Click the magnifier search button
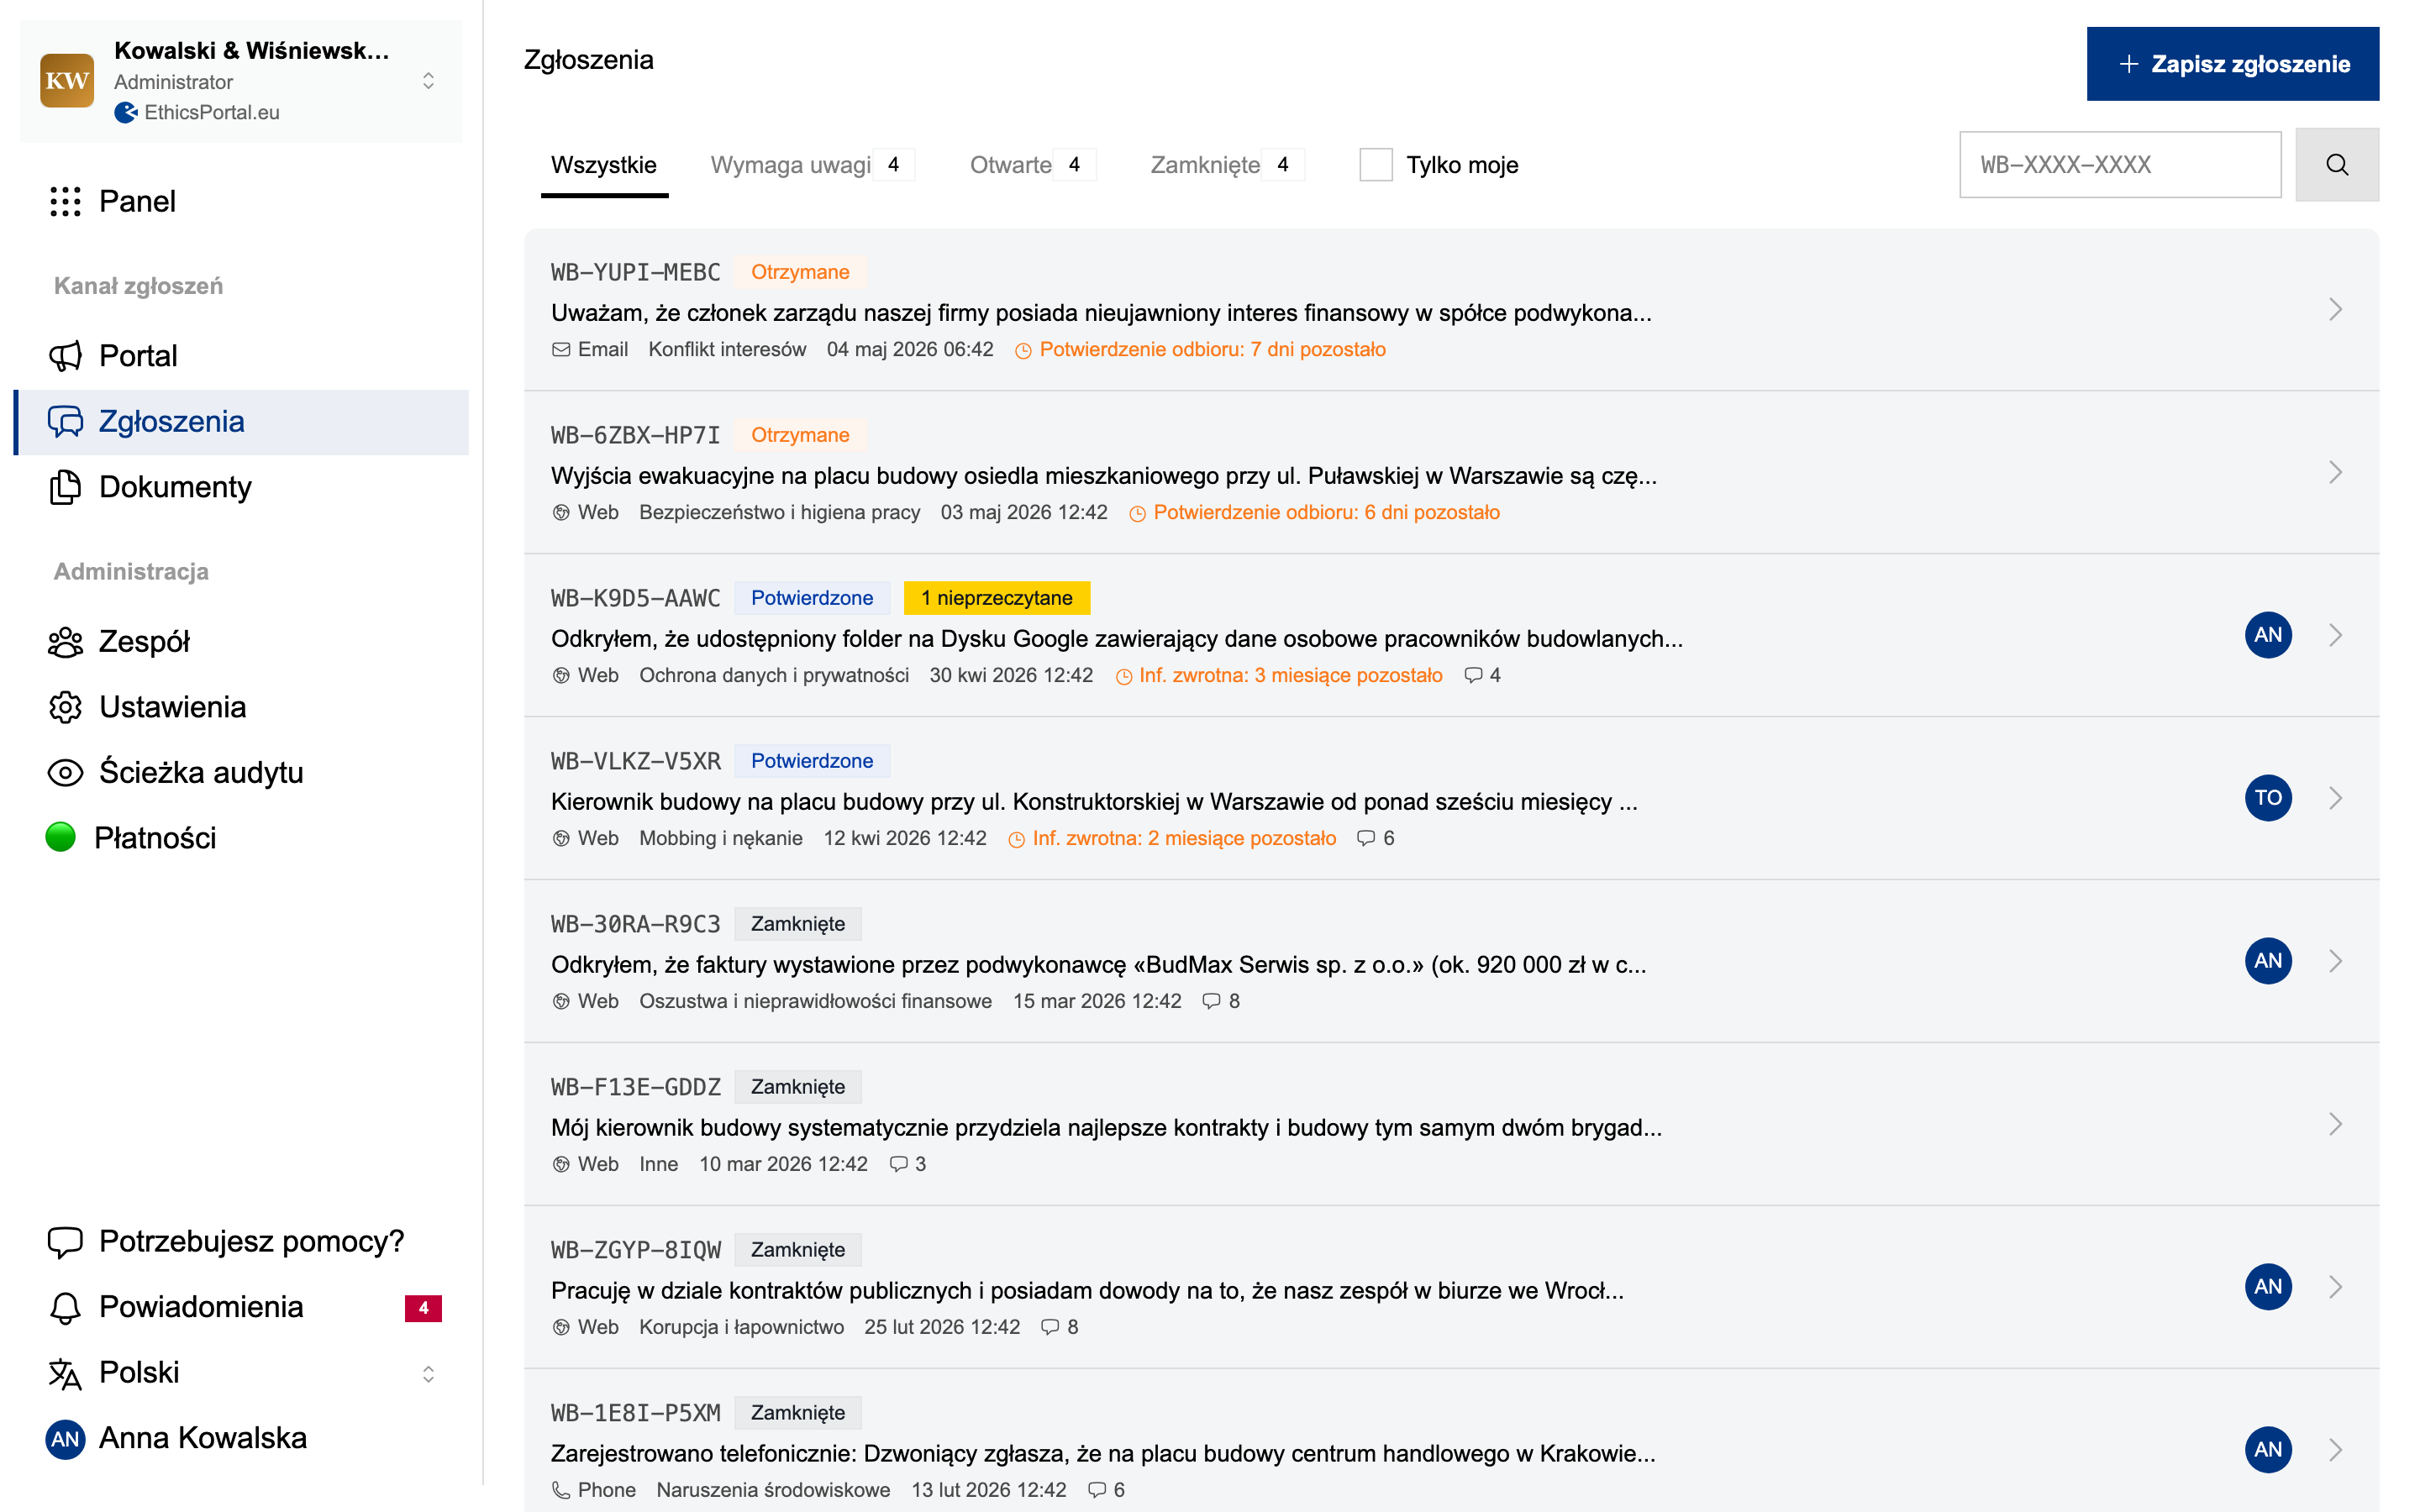The height and width of the screenshot is (1512, 2420). (2336, 164)
